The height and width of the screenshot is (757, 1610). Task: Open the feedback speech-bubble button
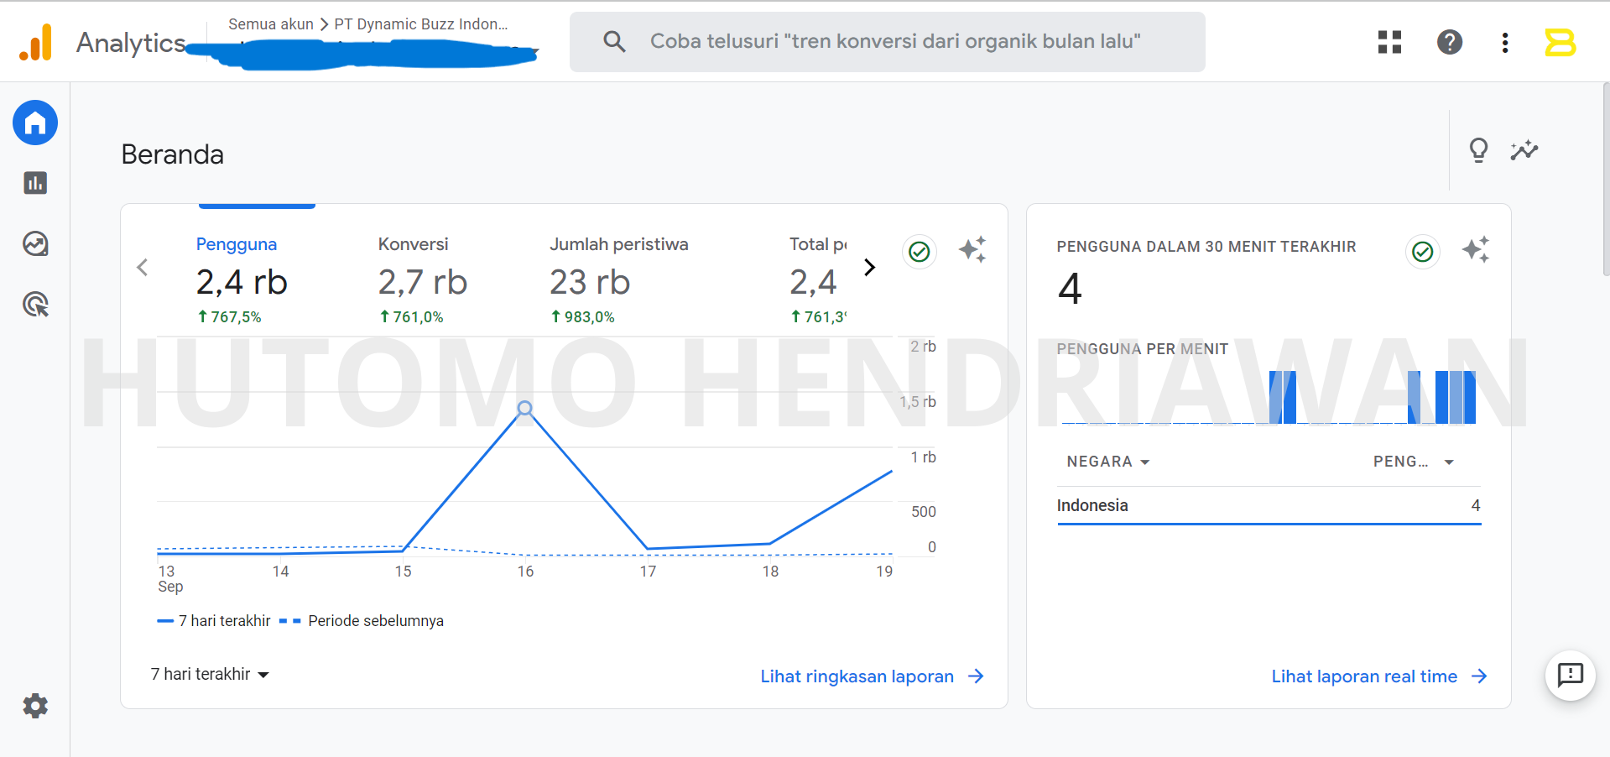coord(1570,675)
